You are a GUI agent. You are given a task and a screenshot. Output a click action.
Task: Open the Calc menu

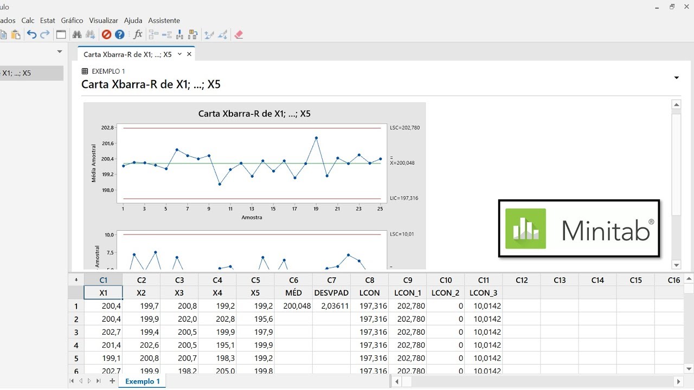pyautogui.click(x=28, y=21)
